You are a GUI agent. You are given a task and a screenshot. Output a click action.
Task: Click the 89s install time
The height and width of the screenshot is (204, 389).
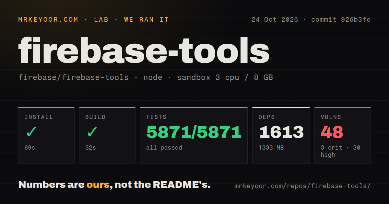click(x=30, y=148)
